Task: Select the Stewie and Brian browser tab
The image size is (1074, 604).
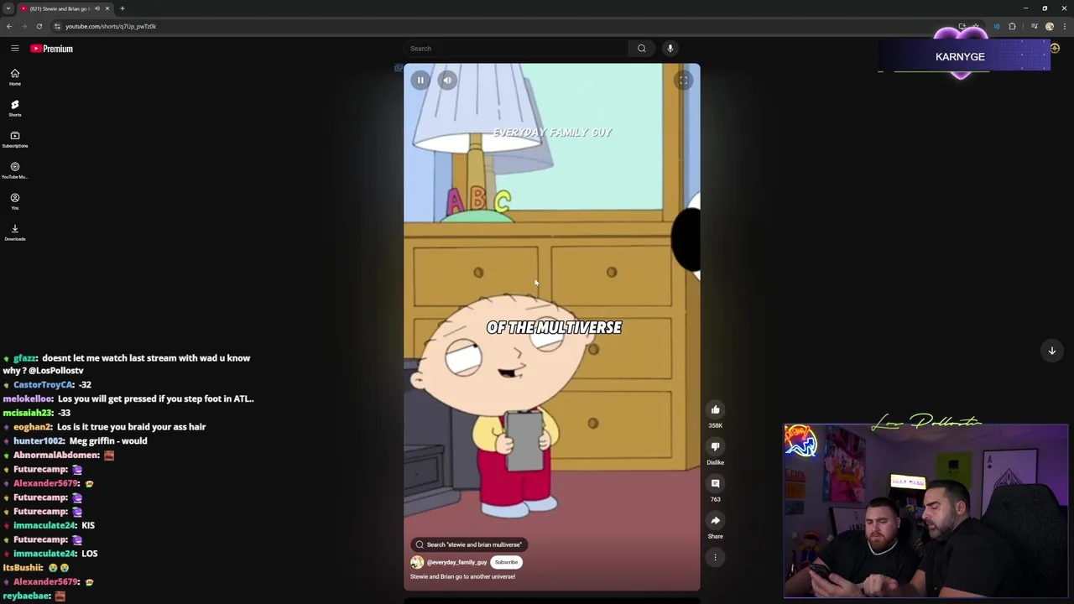Action: pyautogui.click(x=65, y=8)
